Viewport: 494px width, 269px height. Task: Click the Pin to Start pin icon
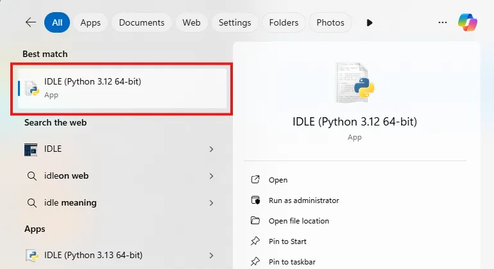click(255, 241)
